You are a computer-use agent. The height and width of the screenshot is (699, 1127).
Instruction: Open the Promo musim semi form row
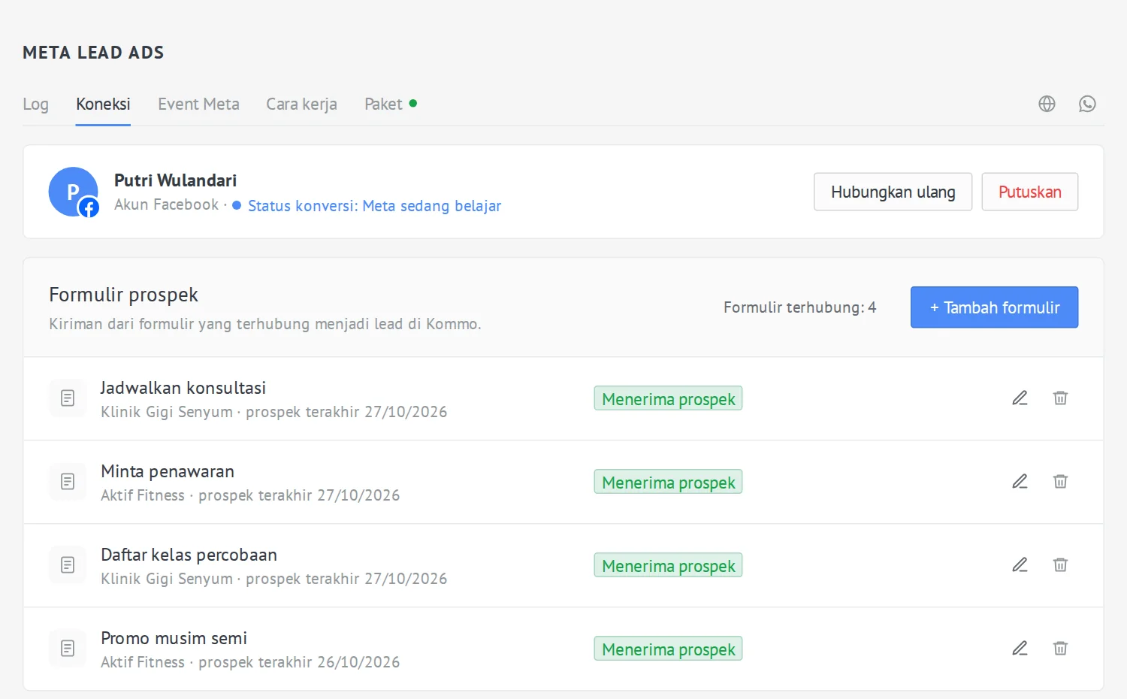[563, 649]
